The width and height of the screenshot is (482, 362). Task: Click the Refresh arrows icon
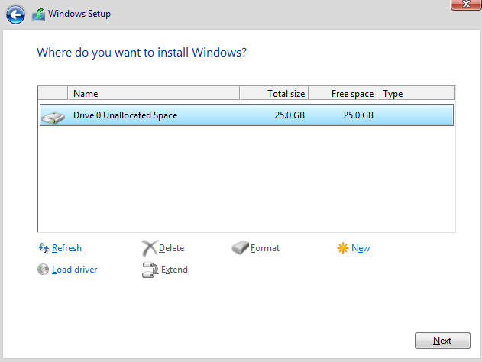pyautogui.click(x=44, y=248)
